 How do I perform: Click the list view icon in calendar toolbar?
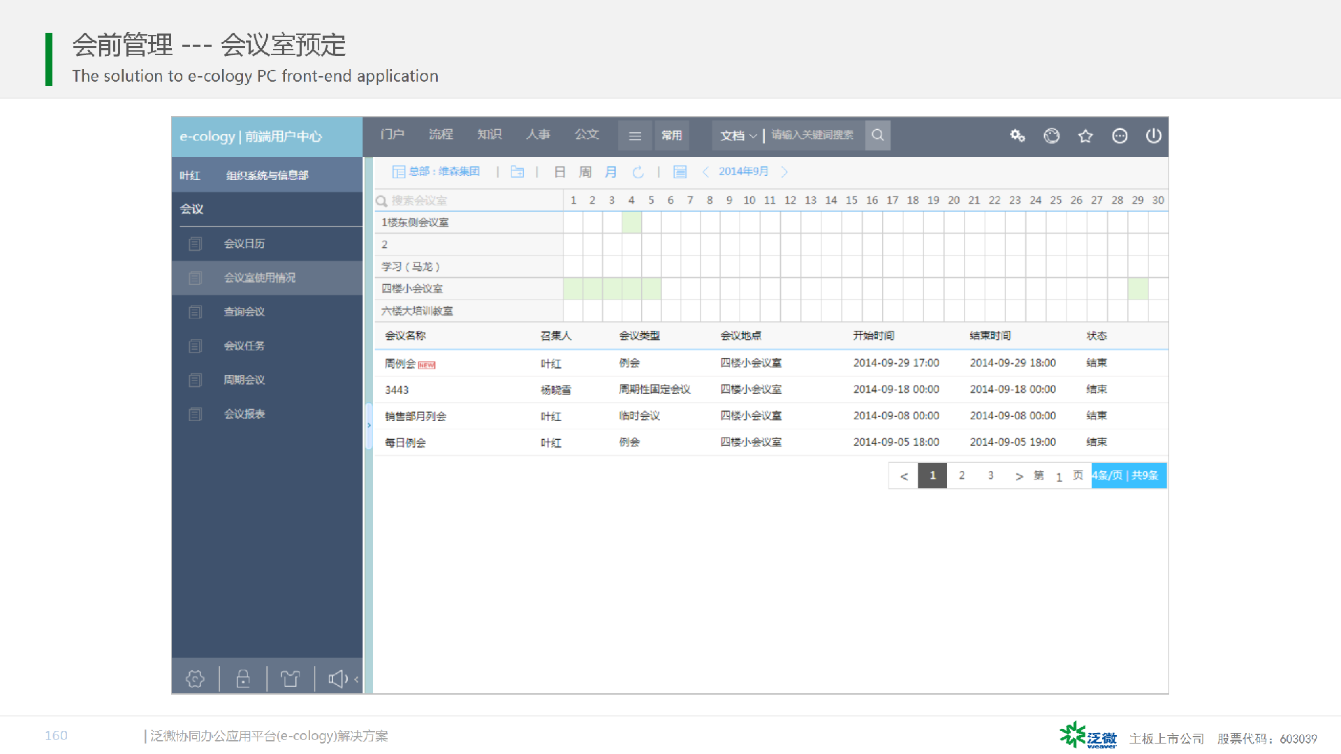[680, 172]
